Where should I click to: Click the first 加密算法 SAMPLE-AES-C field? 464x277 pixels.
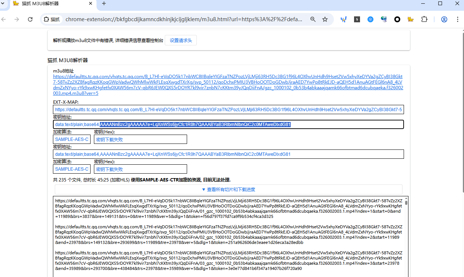pyautogui.click(x=72, y=139)
